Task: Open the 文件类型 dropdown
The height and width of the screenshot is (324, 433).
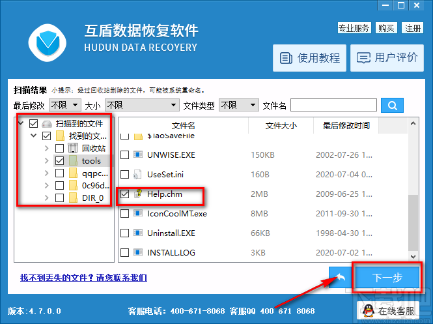Action: [x=238, y=105]
